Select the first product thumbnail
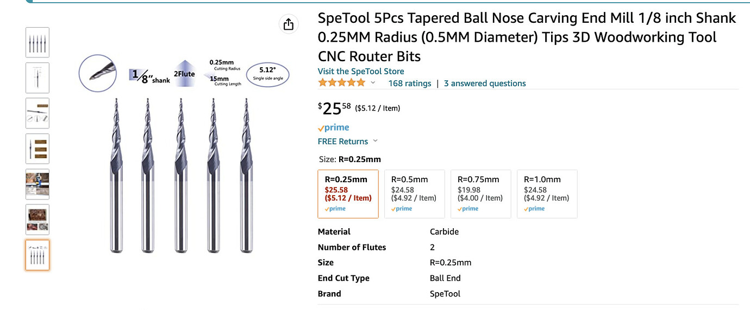This screenshot has height=310, width=750. 37,42
